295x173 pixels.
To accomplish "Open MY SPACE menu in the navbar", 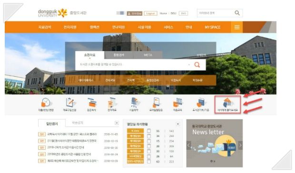I will (x=212, y=27).
